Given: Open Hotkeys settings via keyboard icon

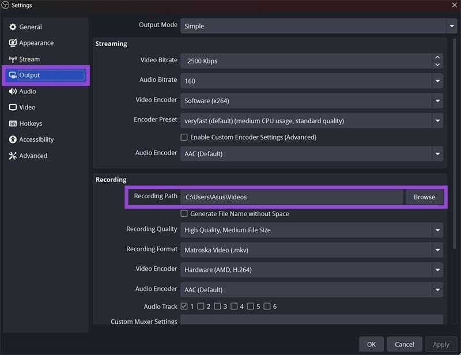Looking at the screenshot, I should [x=13, y=123].
